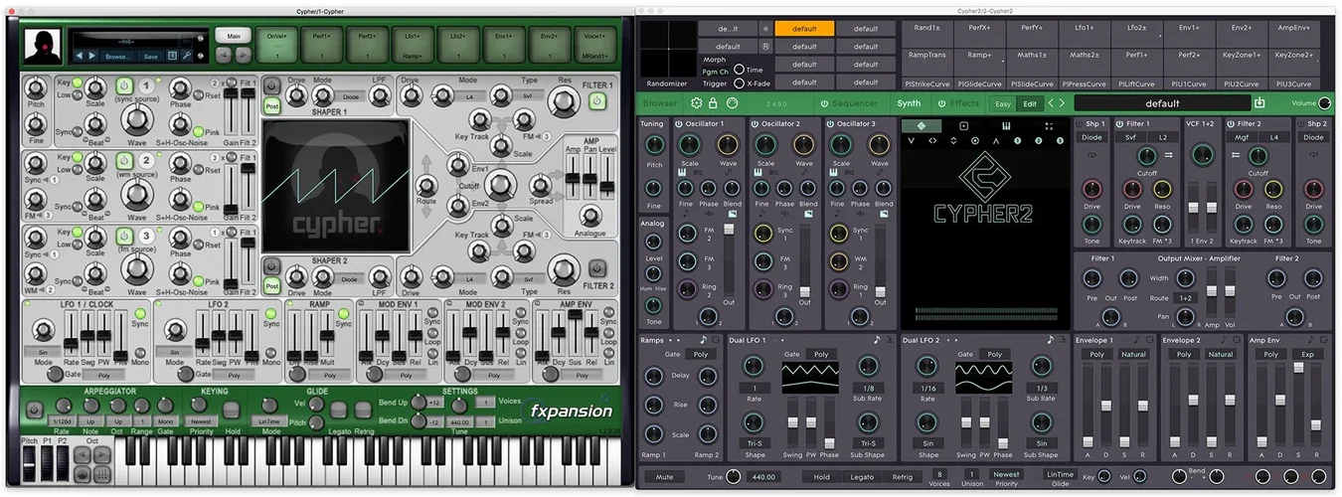Switch to Browser tab in Cypher2

[660, 103]
